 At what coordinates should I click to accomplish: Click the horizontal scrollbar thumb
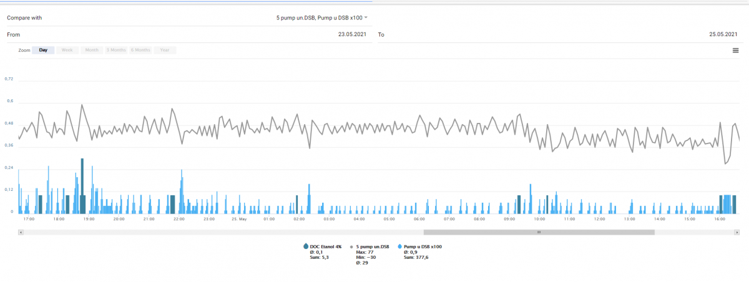point(539,232)
